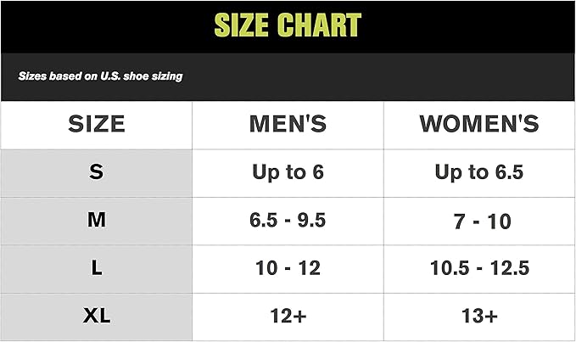Click women's '10.5 - 12.5' cell
The height and width of the screenshot is (342, 576).
pyautogui.click(x=479, y=268)
